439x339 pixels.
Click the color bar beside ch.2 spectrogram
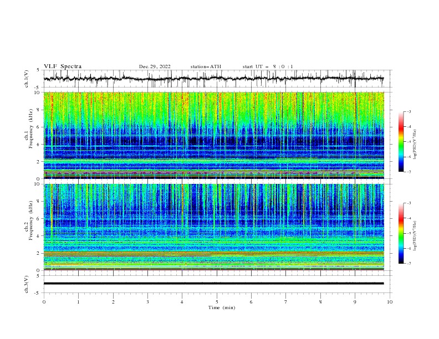tap(401, 233)
